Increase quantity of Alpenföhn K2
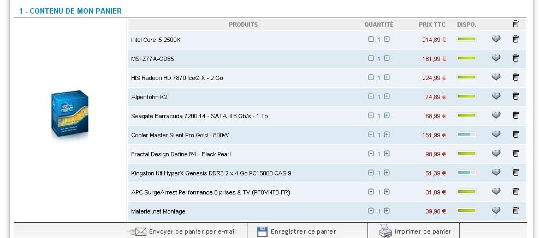Image resolution: width=540 pixels, height=238 pixels. click(x=387, y=96)
